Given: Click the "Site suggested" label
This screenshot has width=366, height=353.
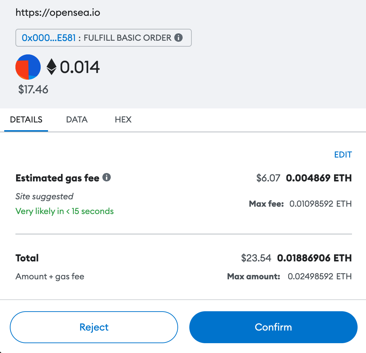Looking at the screenshot, I should 45,196.
